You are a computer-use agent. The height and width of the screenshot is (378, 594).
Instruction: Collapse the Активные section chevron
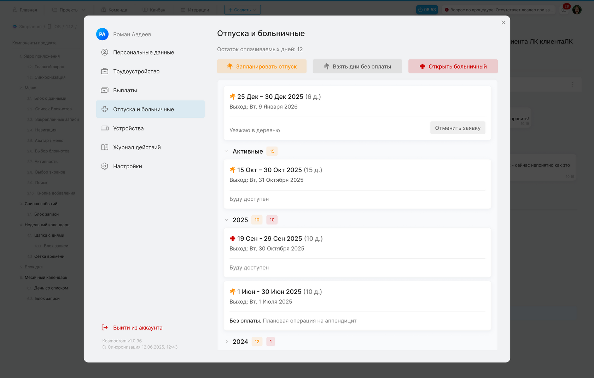(x=226, y=151)
